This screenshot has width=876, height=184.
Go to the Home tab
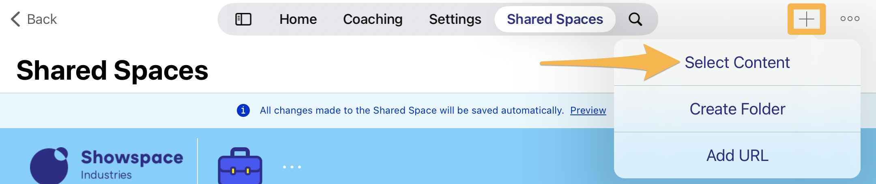(298, 19)
